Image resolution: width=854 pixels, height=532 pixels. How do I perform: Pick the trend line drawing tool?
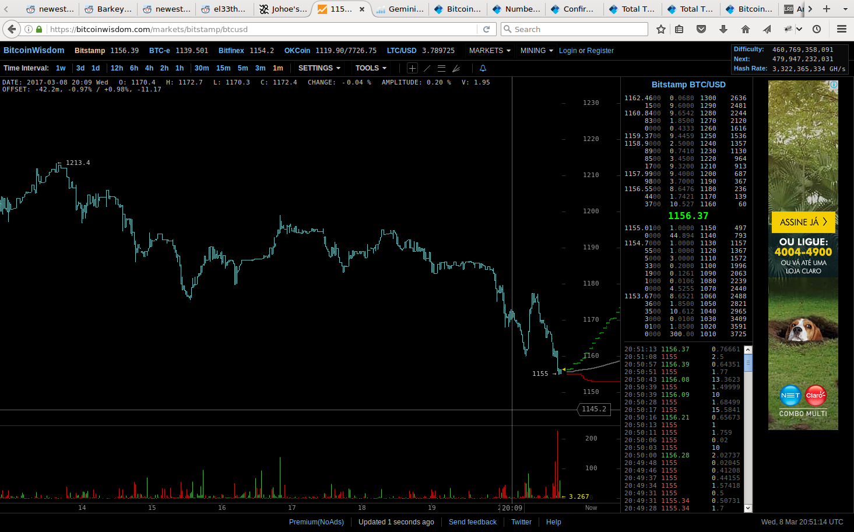(427, 68)
